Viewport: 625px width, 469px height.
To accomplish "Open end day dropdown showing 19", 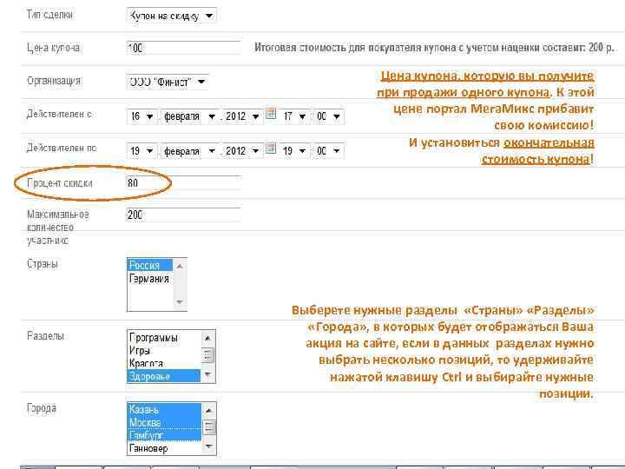I will coord(141,151).
